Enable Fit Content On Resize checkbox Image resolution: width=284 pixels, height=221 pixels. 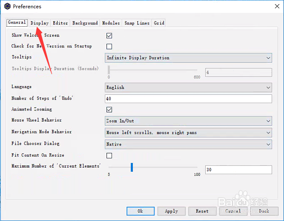coord(109,156)
